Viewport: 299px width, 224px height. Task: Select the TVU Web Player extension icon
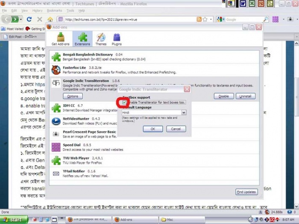(56, 160)
